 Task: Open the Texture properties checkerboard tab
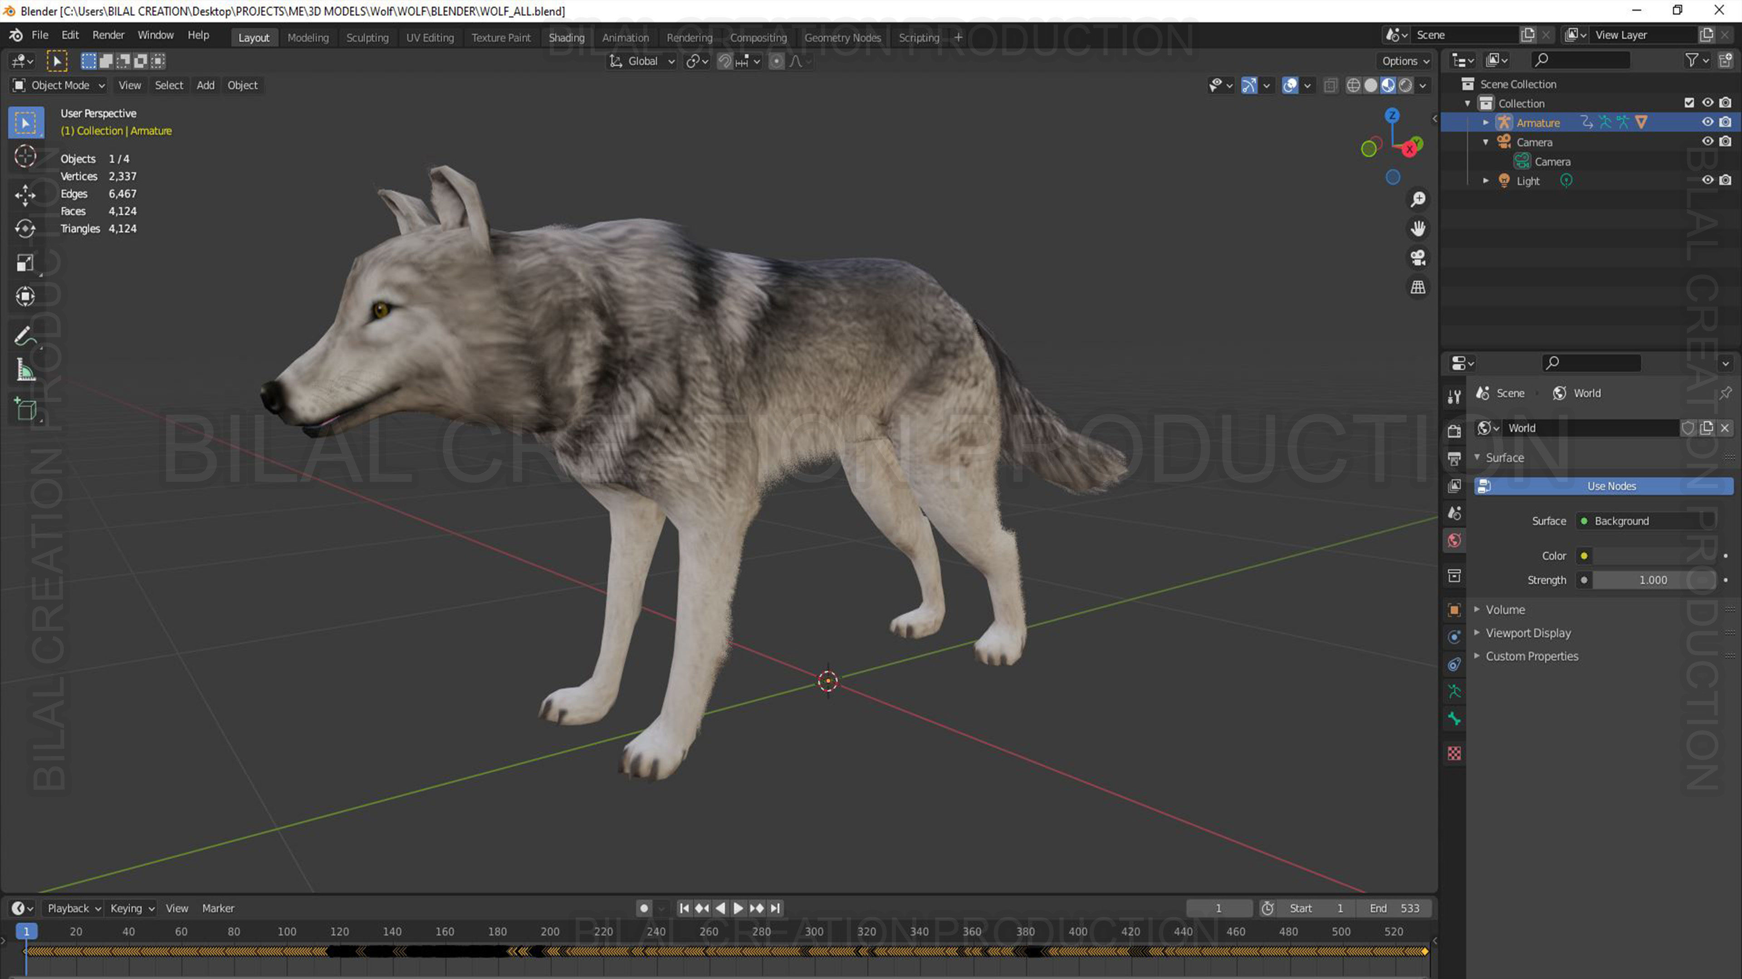[1454, 753]
